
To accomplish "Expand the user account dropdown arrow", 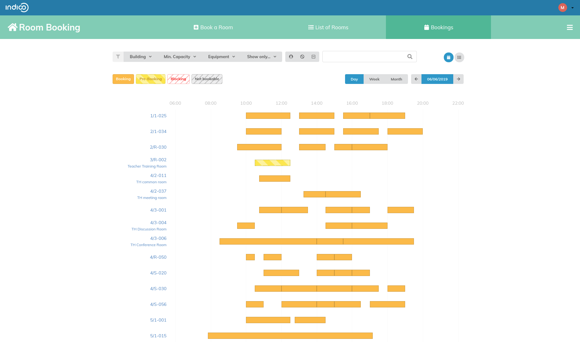I will click(572, 8).
